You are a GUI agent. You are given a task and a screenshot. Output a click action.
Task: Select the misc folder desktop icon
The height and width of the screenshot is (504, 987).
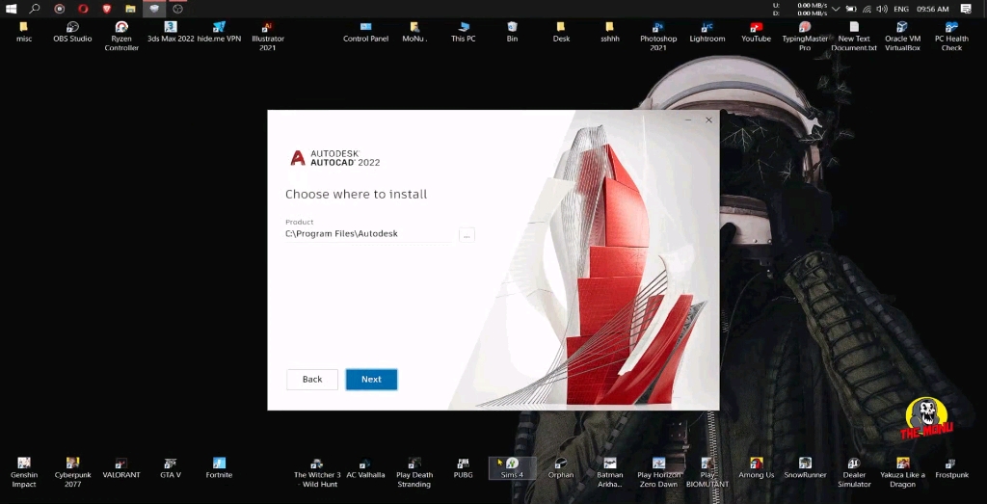(x=24, y=33)
